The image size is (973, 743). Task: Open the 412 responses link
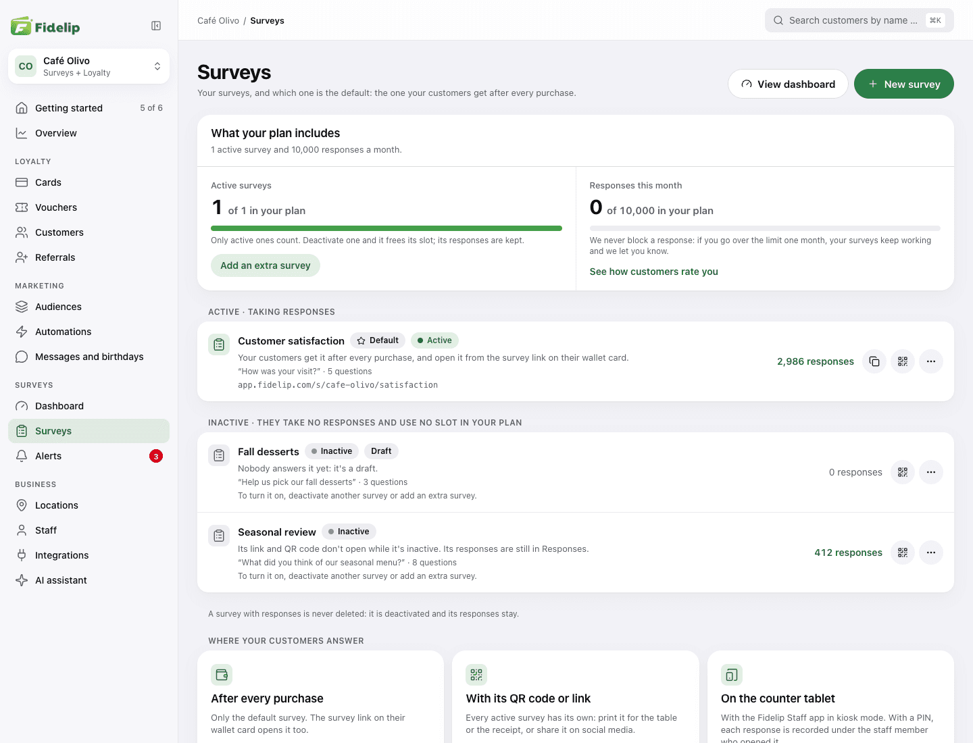848,553
